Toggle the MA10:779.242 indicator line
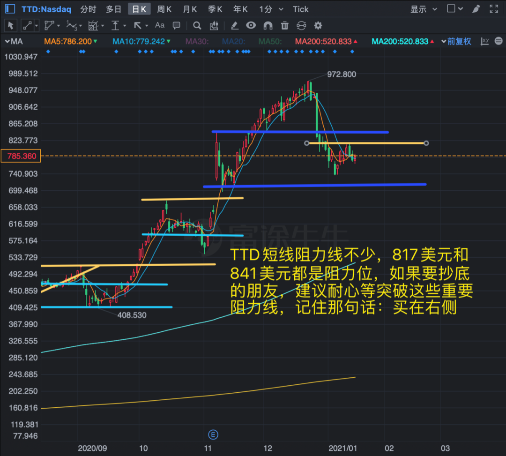This screenshot has height=456, width=506. click(x=141, y=41)
